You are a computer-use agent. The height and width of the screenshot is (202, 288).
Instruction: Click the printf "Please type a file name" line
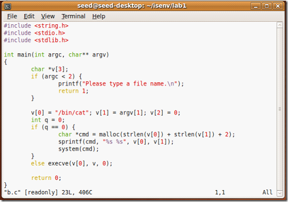(121, 84)
